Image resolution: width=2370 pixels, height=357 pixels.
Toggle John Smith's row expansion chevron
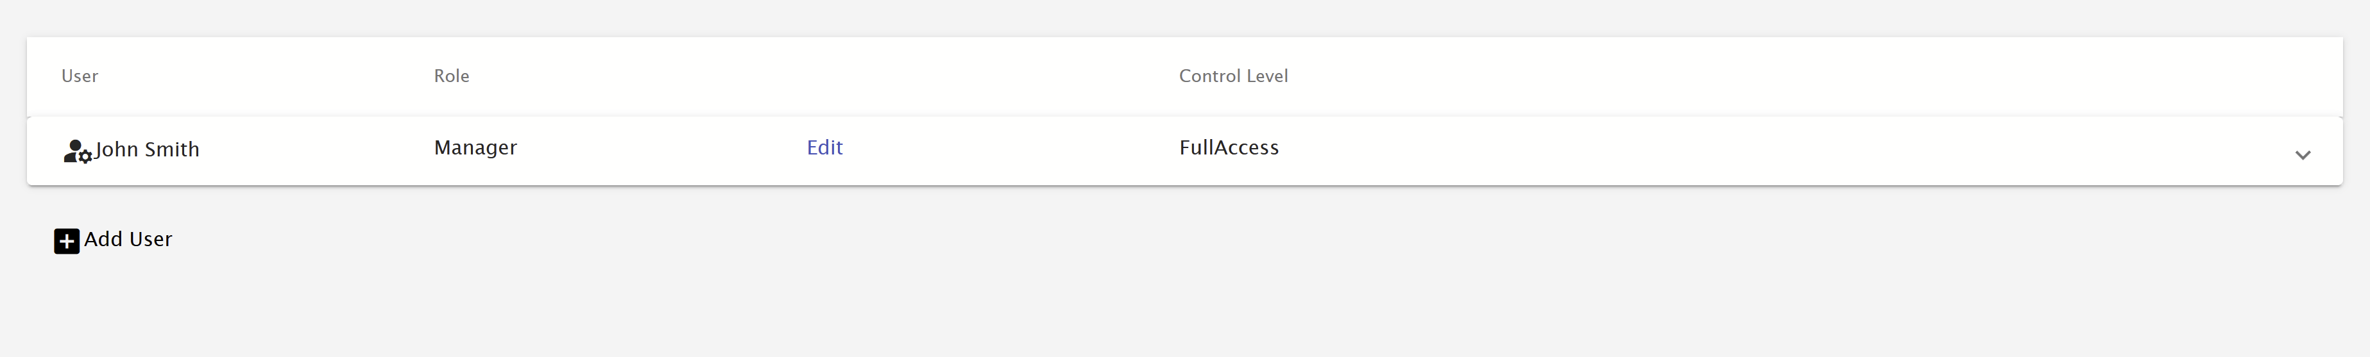click(x=2302, y=154)
